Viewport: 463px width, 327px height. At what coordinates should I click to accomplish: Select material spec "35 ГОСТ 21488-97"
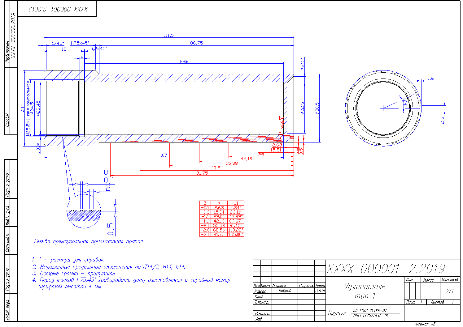click(370, 311)
